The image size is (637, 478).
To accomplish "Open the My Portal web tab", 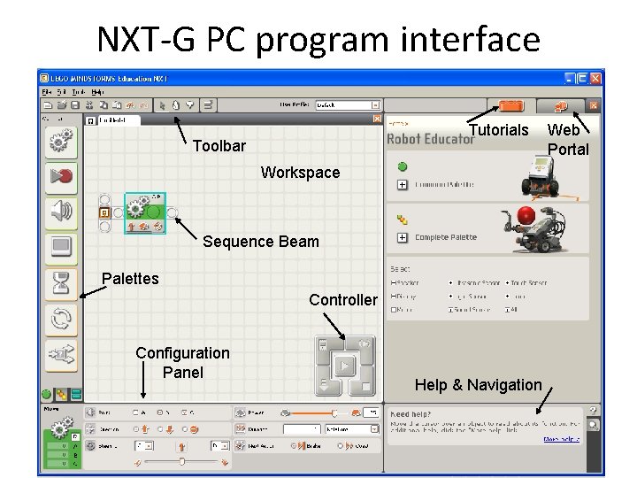I will [x=561, y=106].
